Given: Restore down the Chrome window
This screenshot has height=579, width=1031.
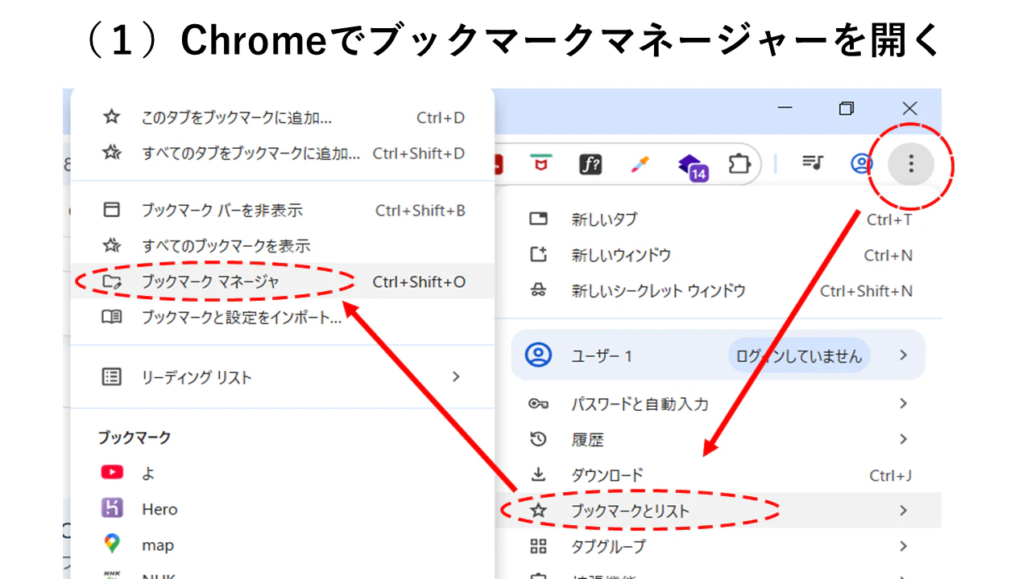Looking at the screenshot, I should [846, 108].
